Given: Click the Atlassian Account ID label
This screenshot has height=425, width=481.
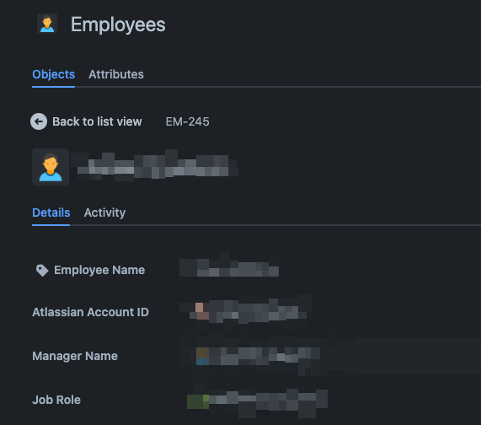Looking at the screenshot, I should (x=90, y=312).
